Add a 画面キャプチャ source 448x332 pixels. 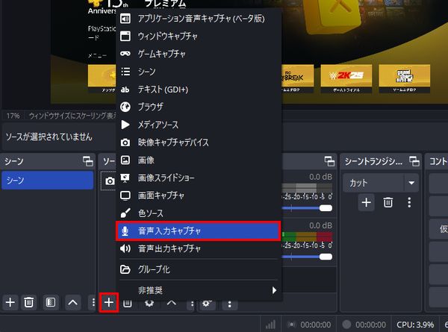coord(199,195)
